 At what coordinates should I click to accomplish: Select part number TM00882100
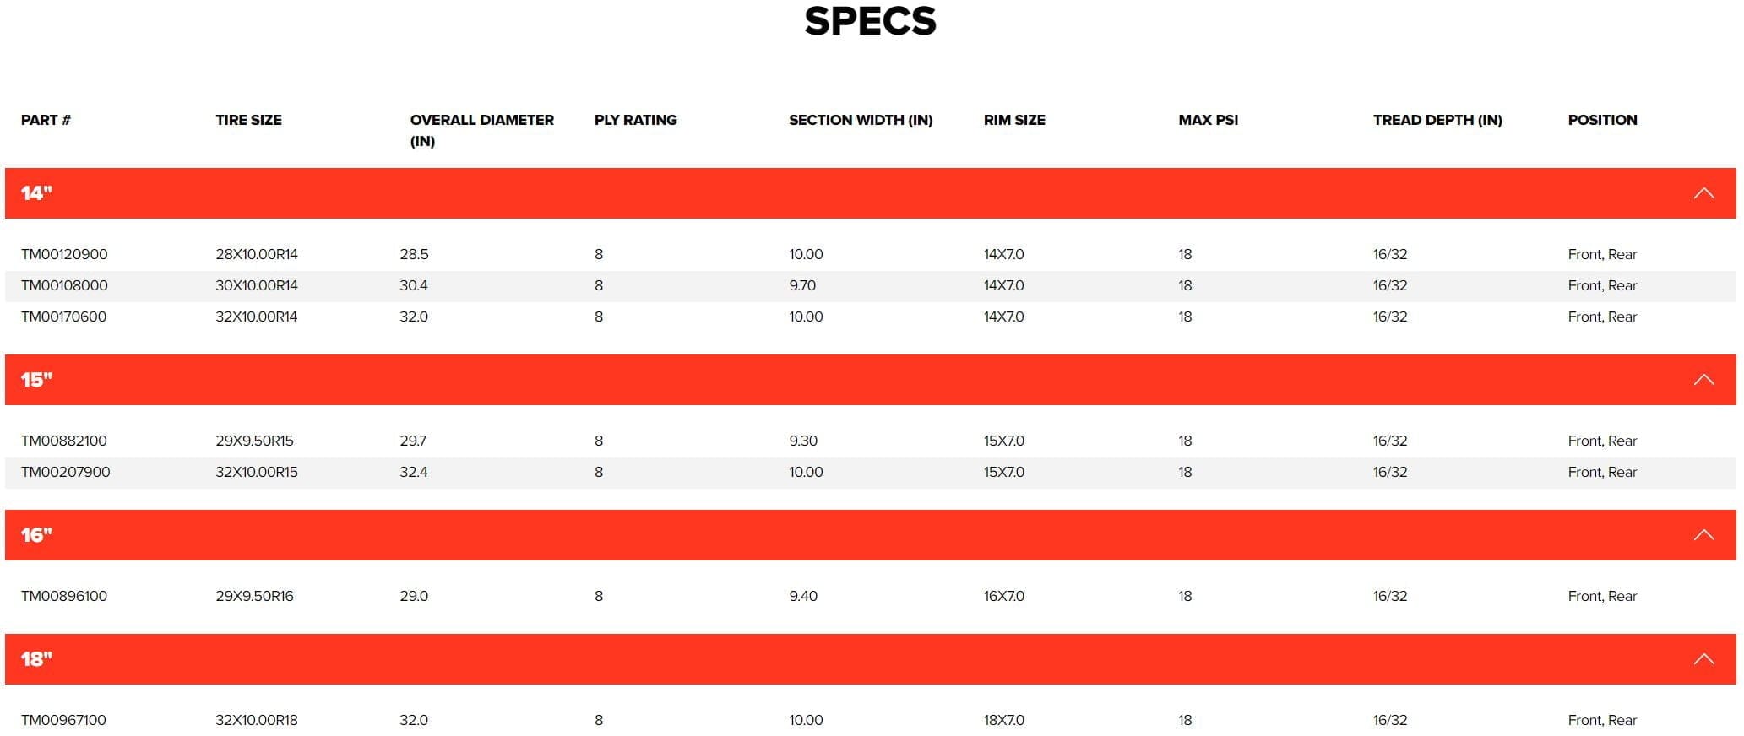click(64, 441)
